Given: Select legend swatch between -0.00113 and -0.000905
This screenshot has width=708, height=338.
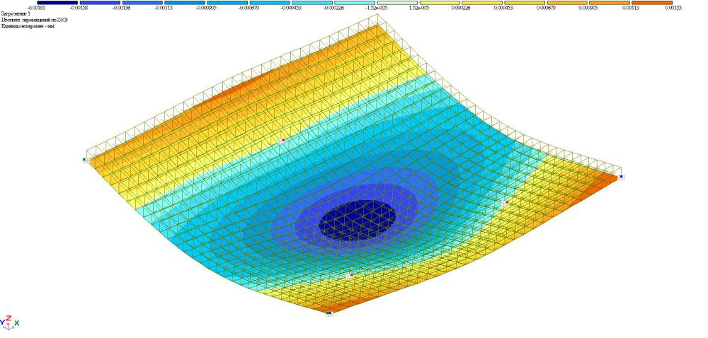Looking at the screenshot, I should click(185, 2).
